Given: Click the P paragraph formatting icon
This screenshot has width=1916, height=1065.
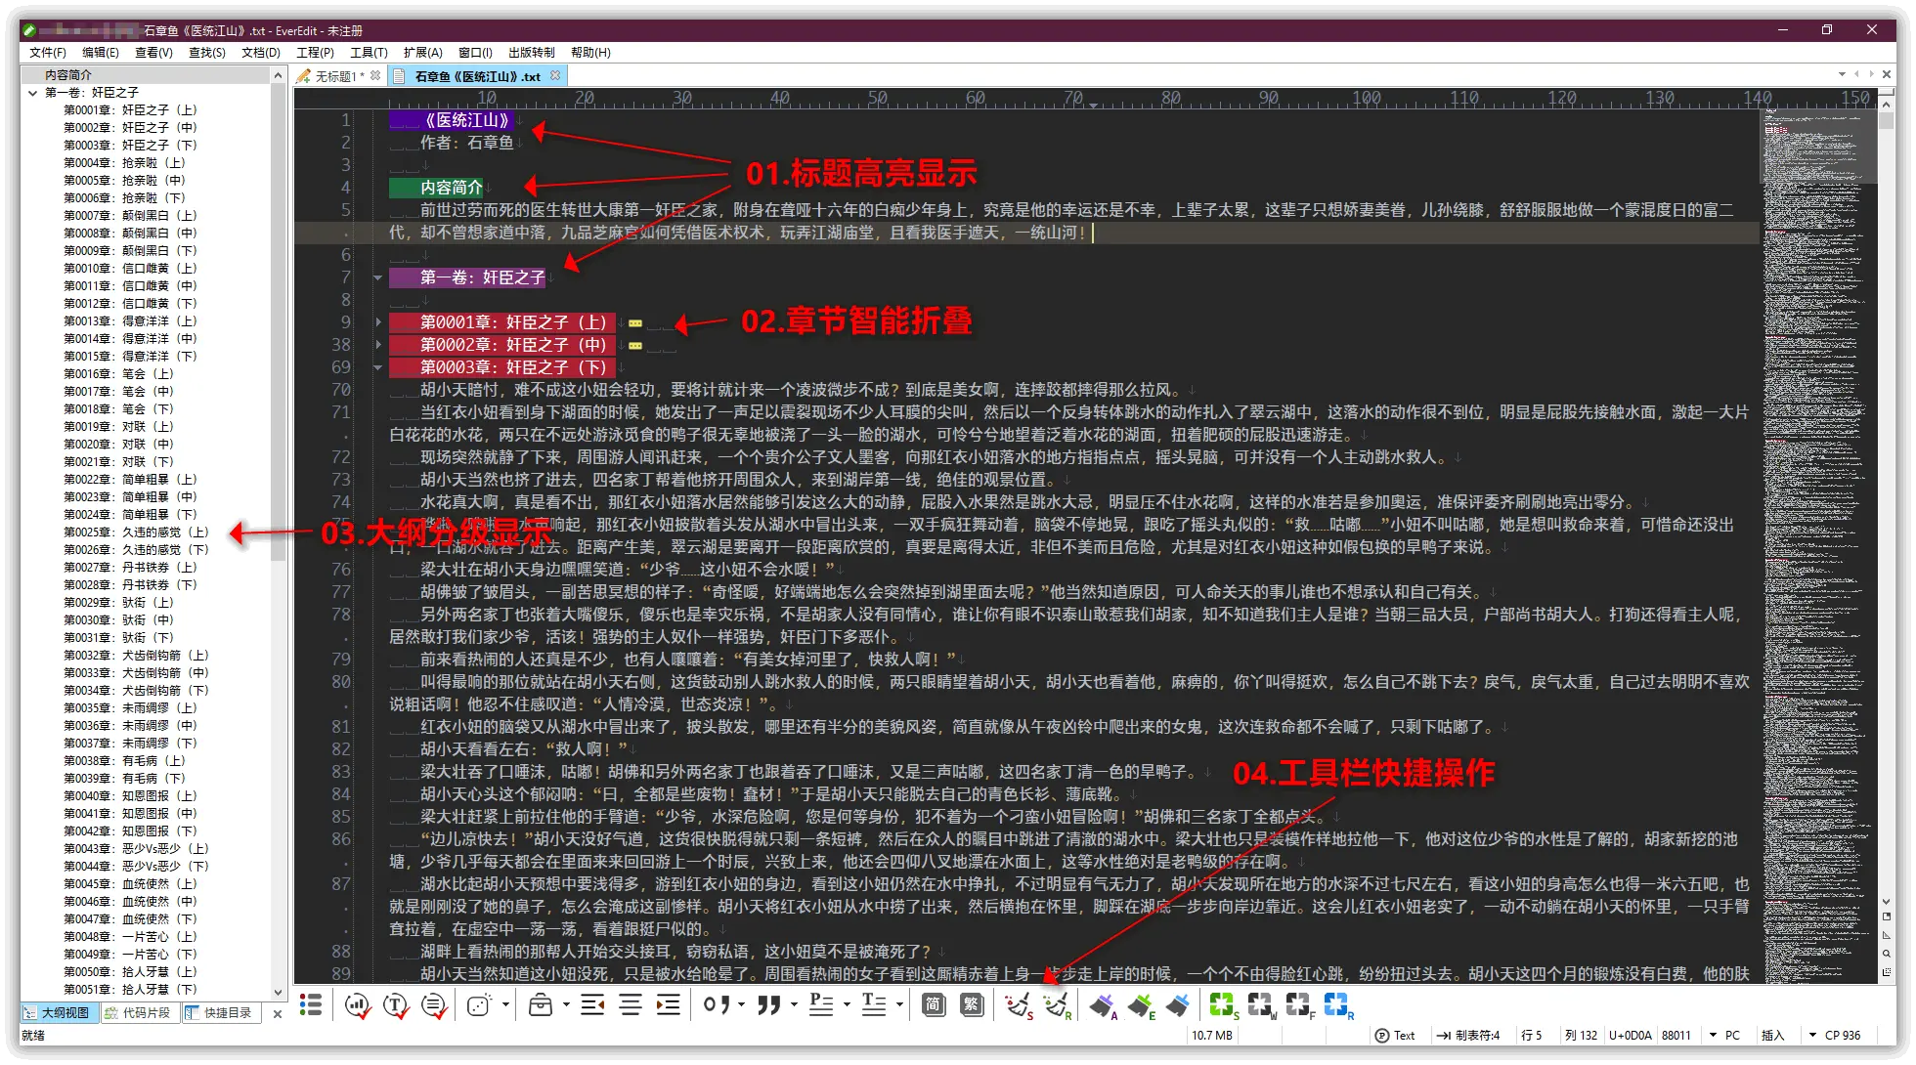Looking at the screenshot, I should (x=821, y=1005).
